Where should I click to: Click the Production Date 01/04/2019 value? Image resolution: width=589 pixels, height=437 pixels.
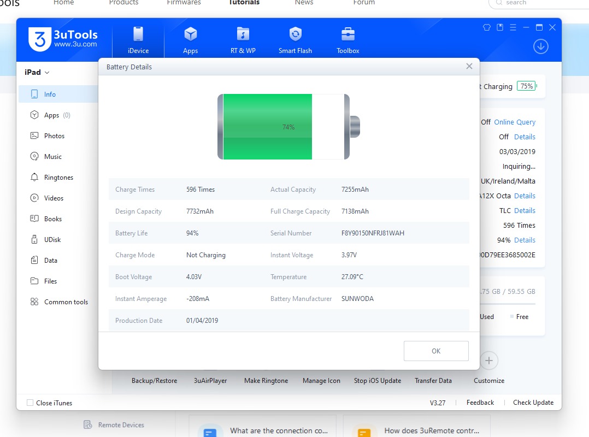pyautogui.click(x=202, y=321)
